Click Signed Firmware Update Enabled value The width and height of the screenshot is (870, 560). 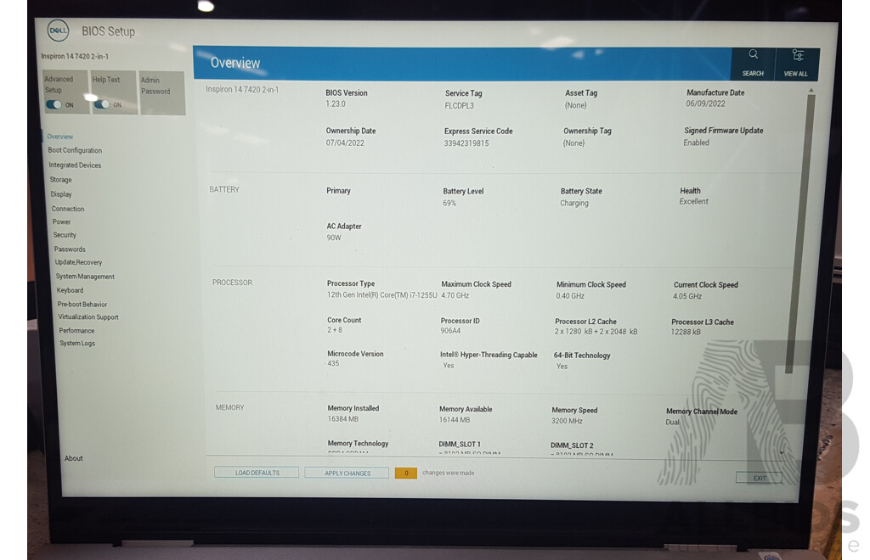click(697, 143)
